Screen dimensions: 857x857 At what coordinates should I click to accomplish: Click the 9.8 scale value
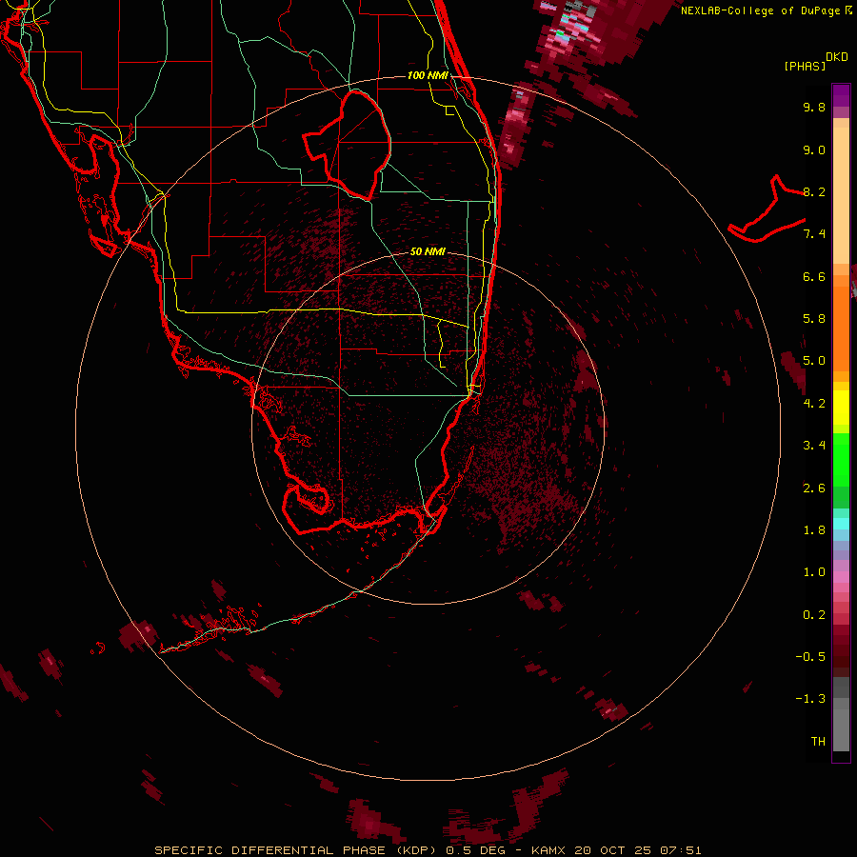(814, 107)
